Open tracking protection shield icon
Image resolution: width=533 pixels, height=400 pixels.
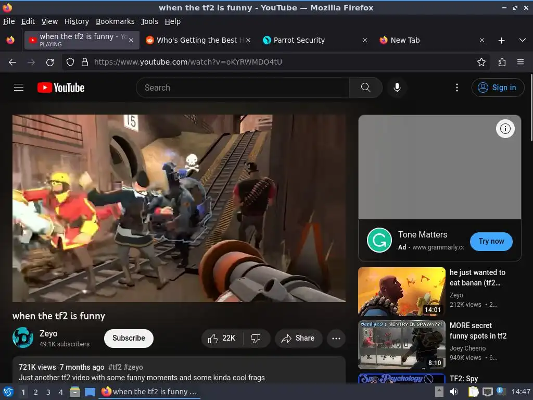pyautogui.click(x=70, y=63)
